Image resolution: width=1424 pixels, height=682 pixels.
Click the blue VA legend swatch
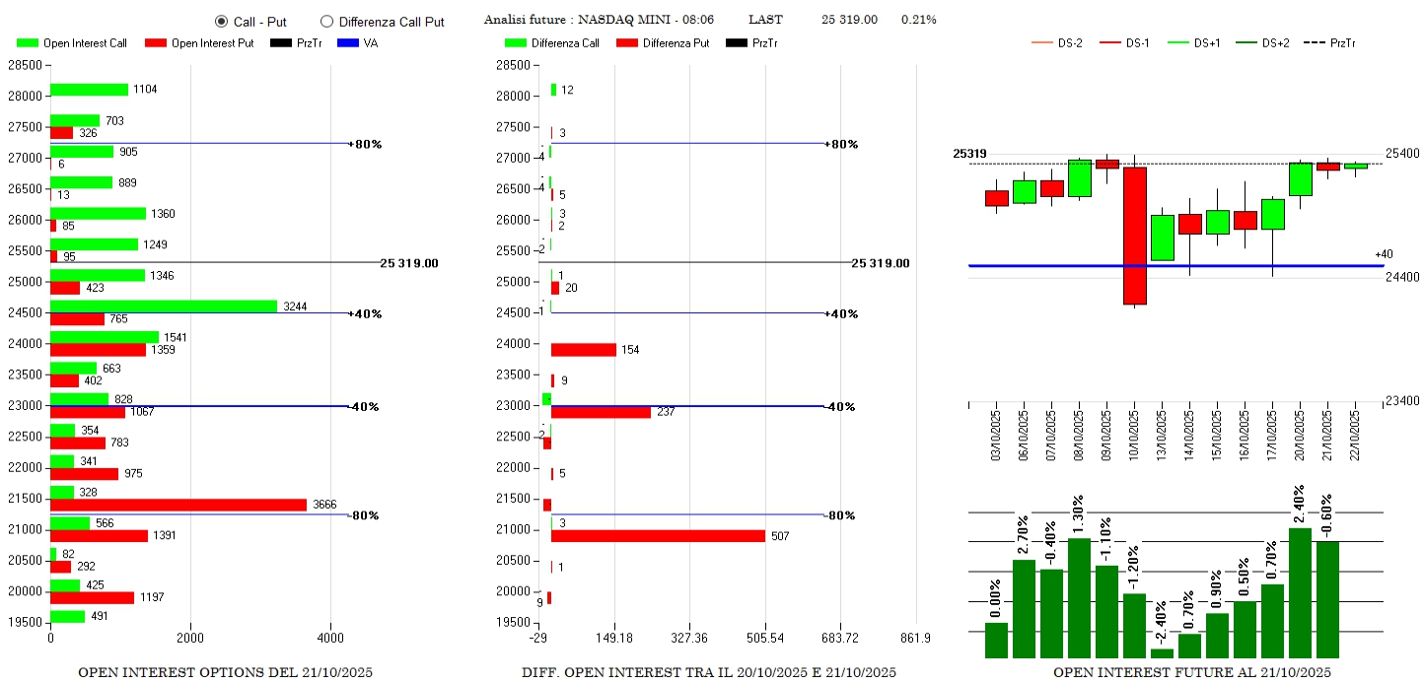pos(348,43)
